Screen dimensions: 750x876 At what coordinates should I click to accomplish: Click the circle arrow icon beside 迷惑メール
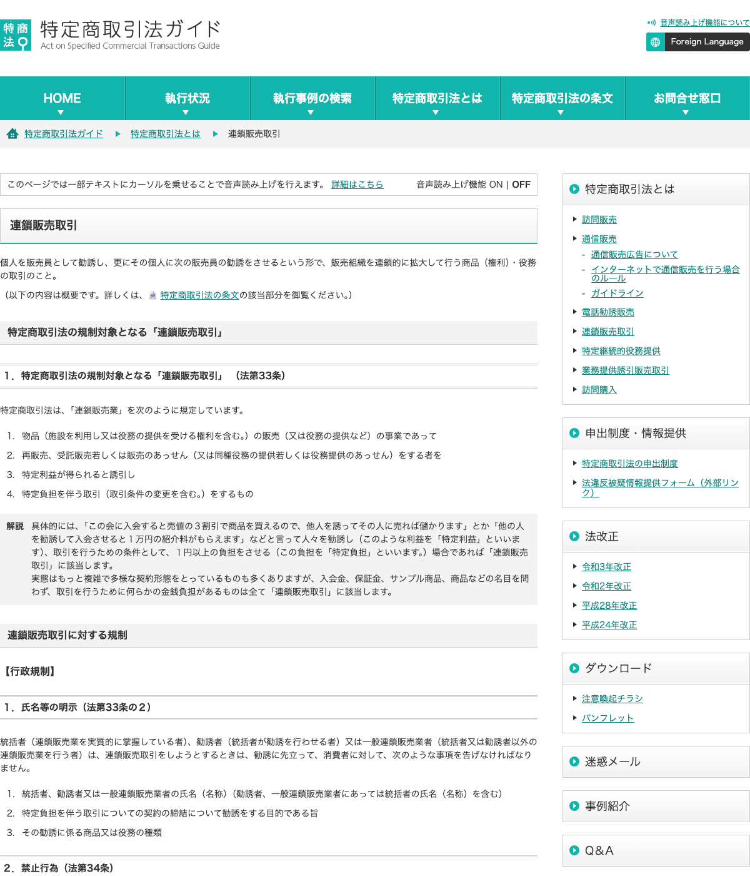pos(574,761)
